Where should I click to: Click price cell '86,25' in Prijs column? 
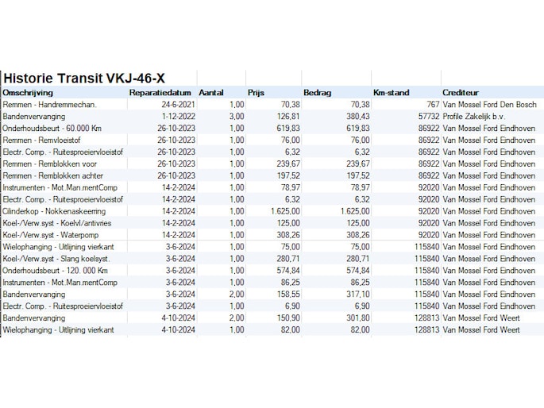(291, 282)
